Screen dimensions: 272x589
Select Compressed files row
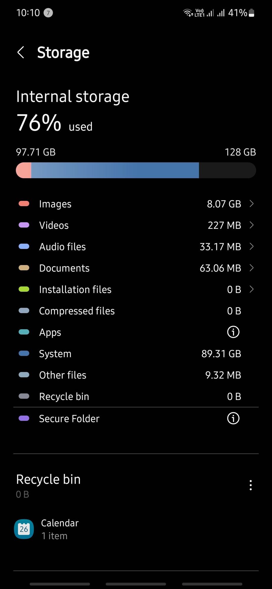pos(136,311)
